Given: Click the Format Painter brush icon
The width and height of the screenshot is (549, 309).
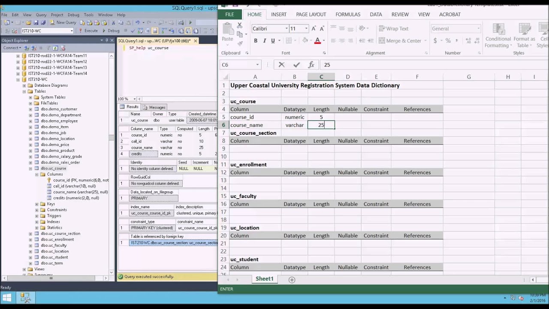Looking at the screenshot, I should pyautogui.click(x=240, y=43).
